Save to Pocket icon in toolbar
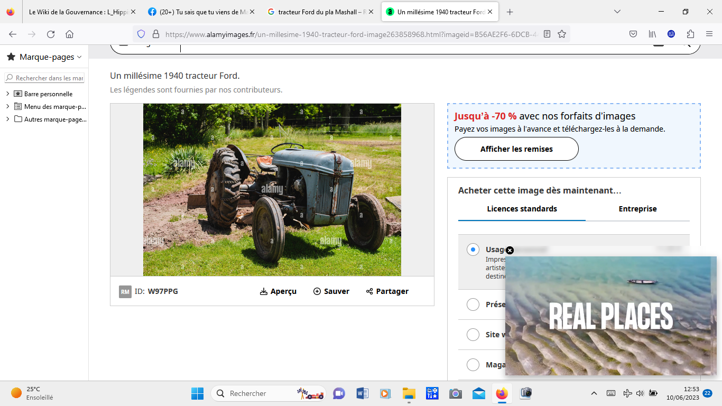722x406 pixels. (x=633, y=34)
